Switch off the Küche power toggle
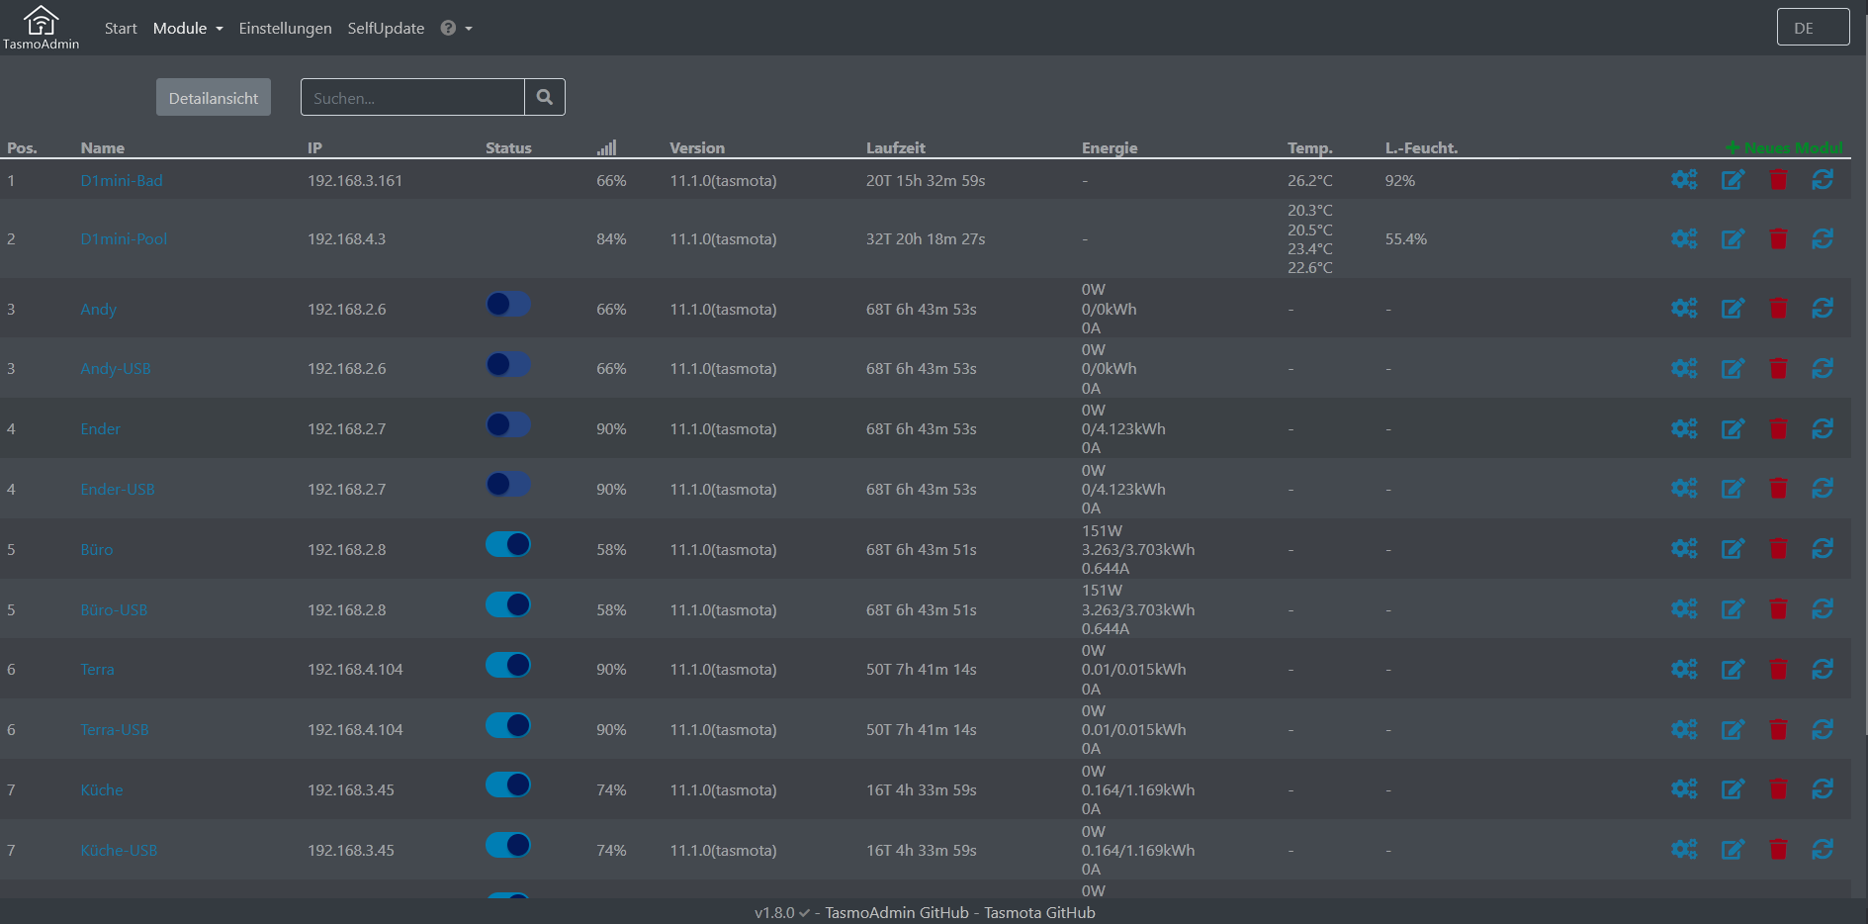The image size is (1868, 924). 508,785
